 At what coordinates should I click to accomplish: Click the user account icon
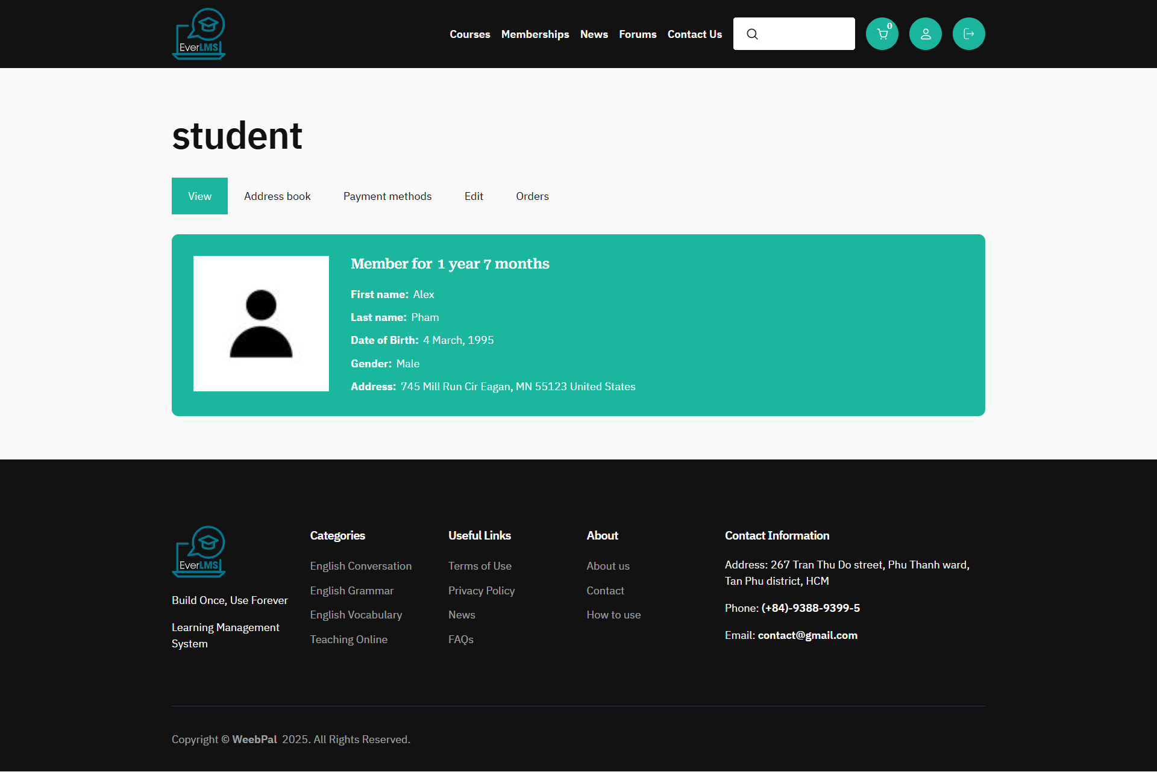click(x=925, y=34)
